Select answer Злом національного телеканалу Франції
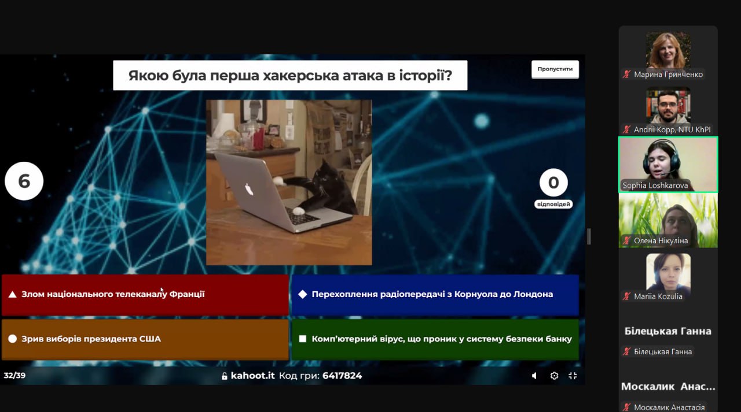 pyautogui.click(x=145, y=294)
